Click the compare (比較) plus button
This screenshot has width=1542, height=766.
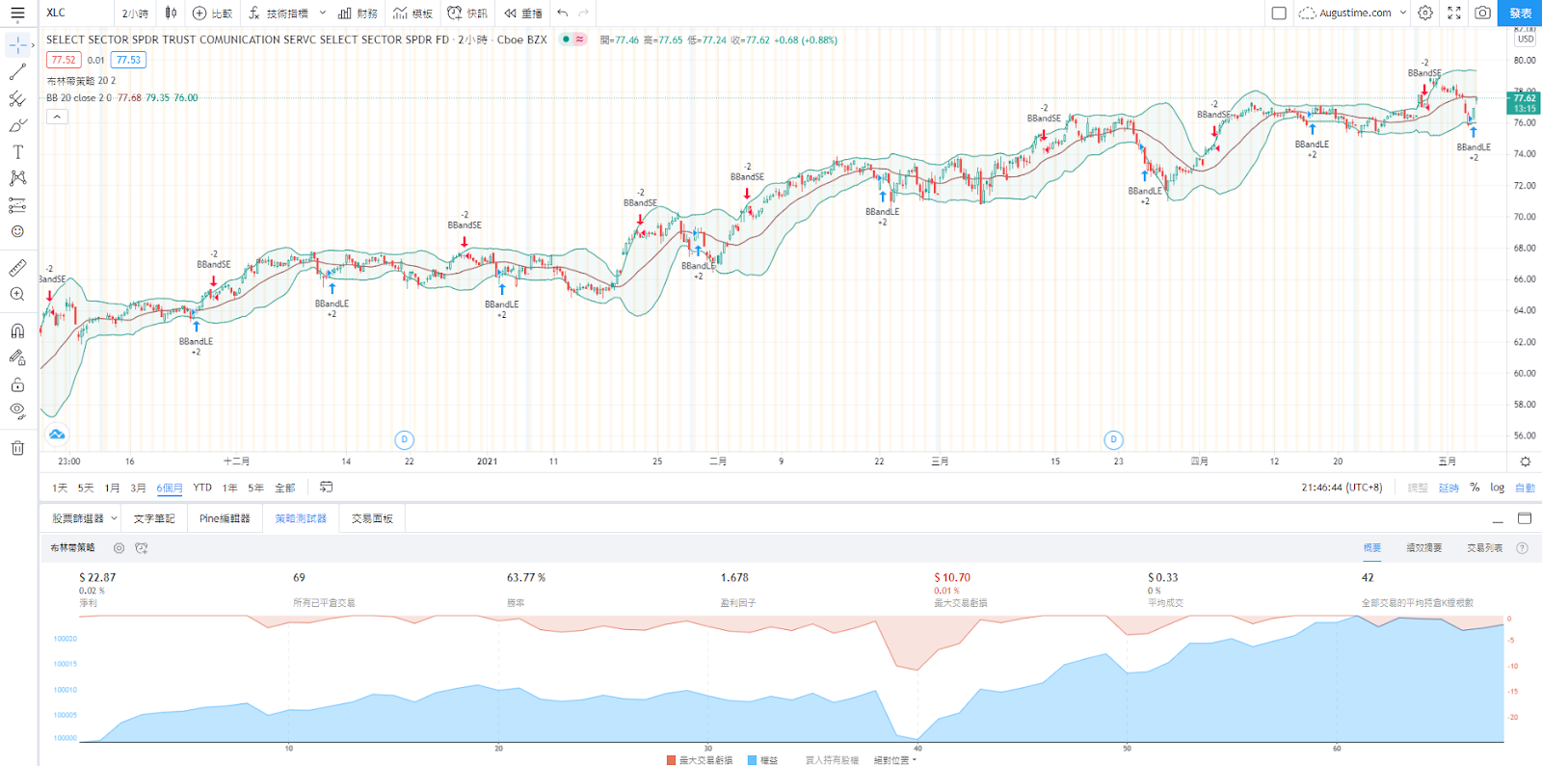(x=212, y=13)
